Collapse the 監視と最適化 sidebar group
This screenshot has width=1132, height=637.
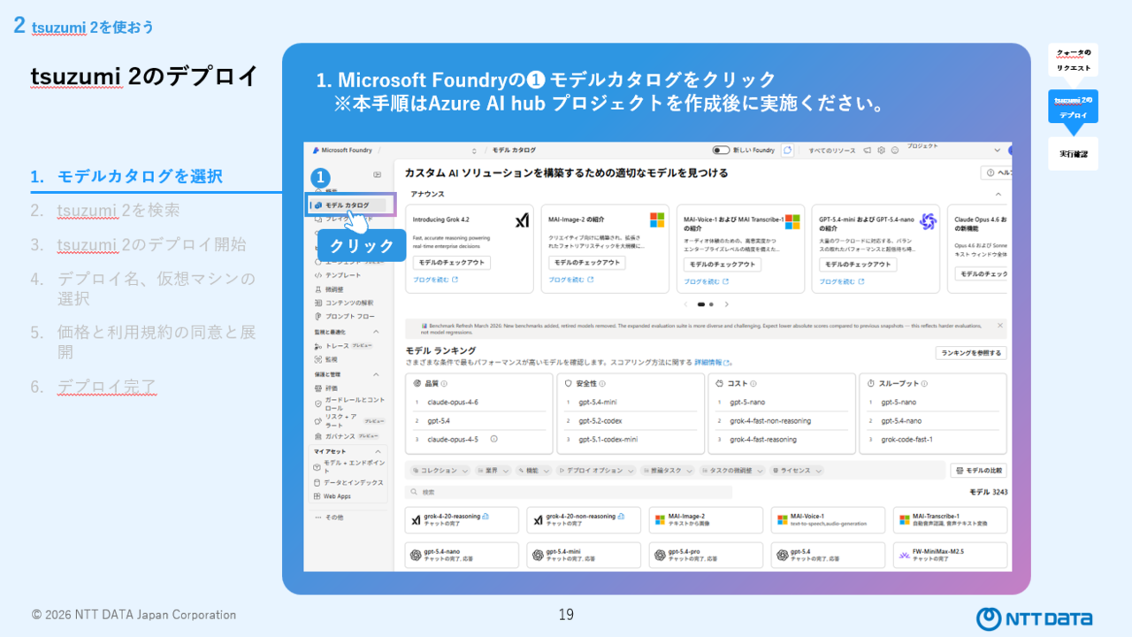pos(378,332)
